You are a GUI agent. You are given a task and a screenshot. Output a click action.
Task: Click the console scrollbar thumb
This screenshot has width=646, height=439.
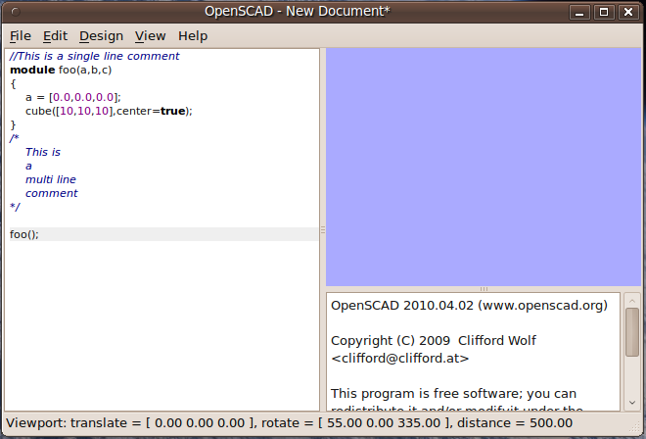pos(632,332)
